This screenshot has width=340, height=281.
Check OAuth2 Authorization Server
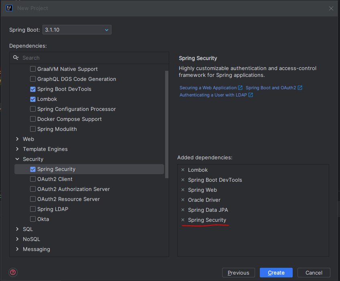tap(33, 189)
